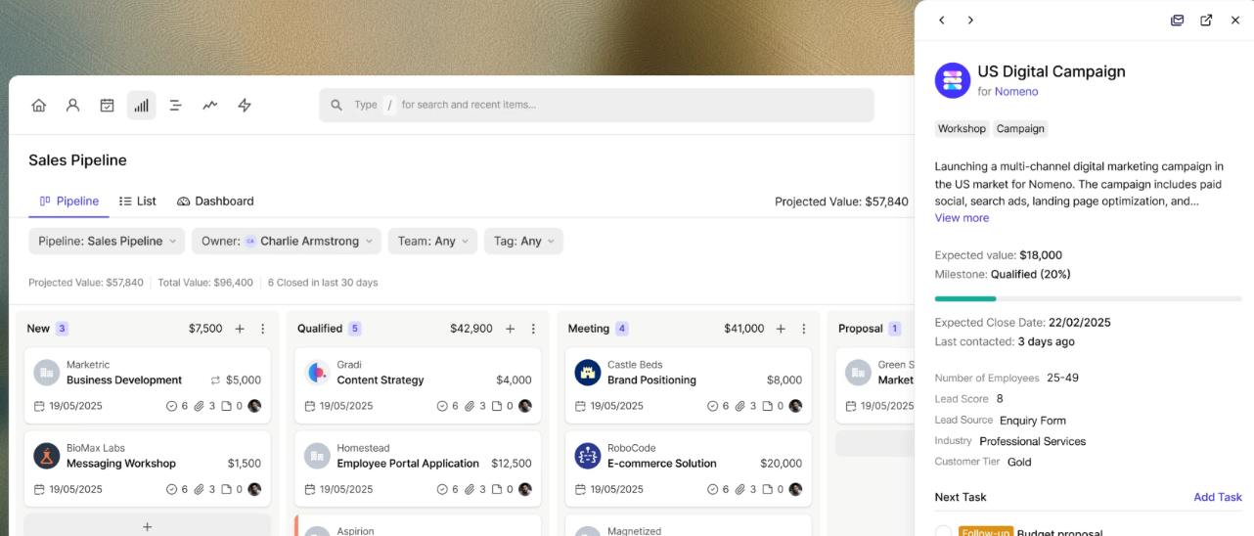This screenshot has width=1254, height=536.
Task: Open the Employee Portal Application card
Action: coord(418,468)
